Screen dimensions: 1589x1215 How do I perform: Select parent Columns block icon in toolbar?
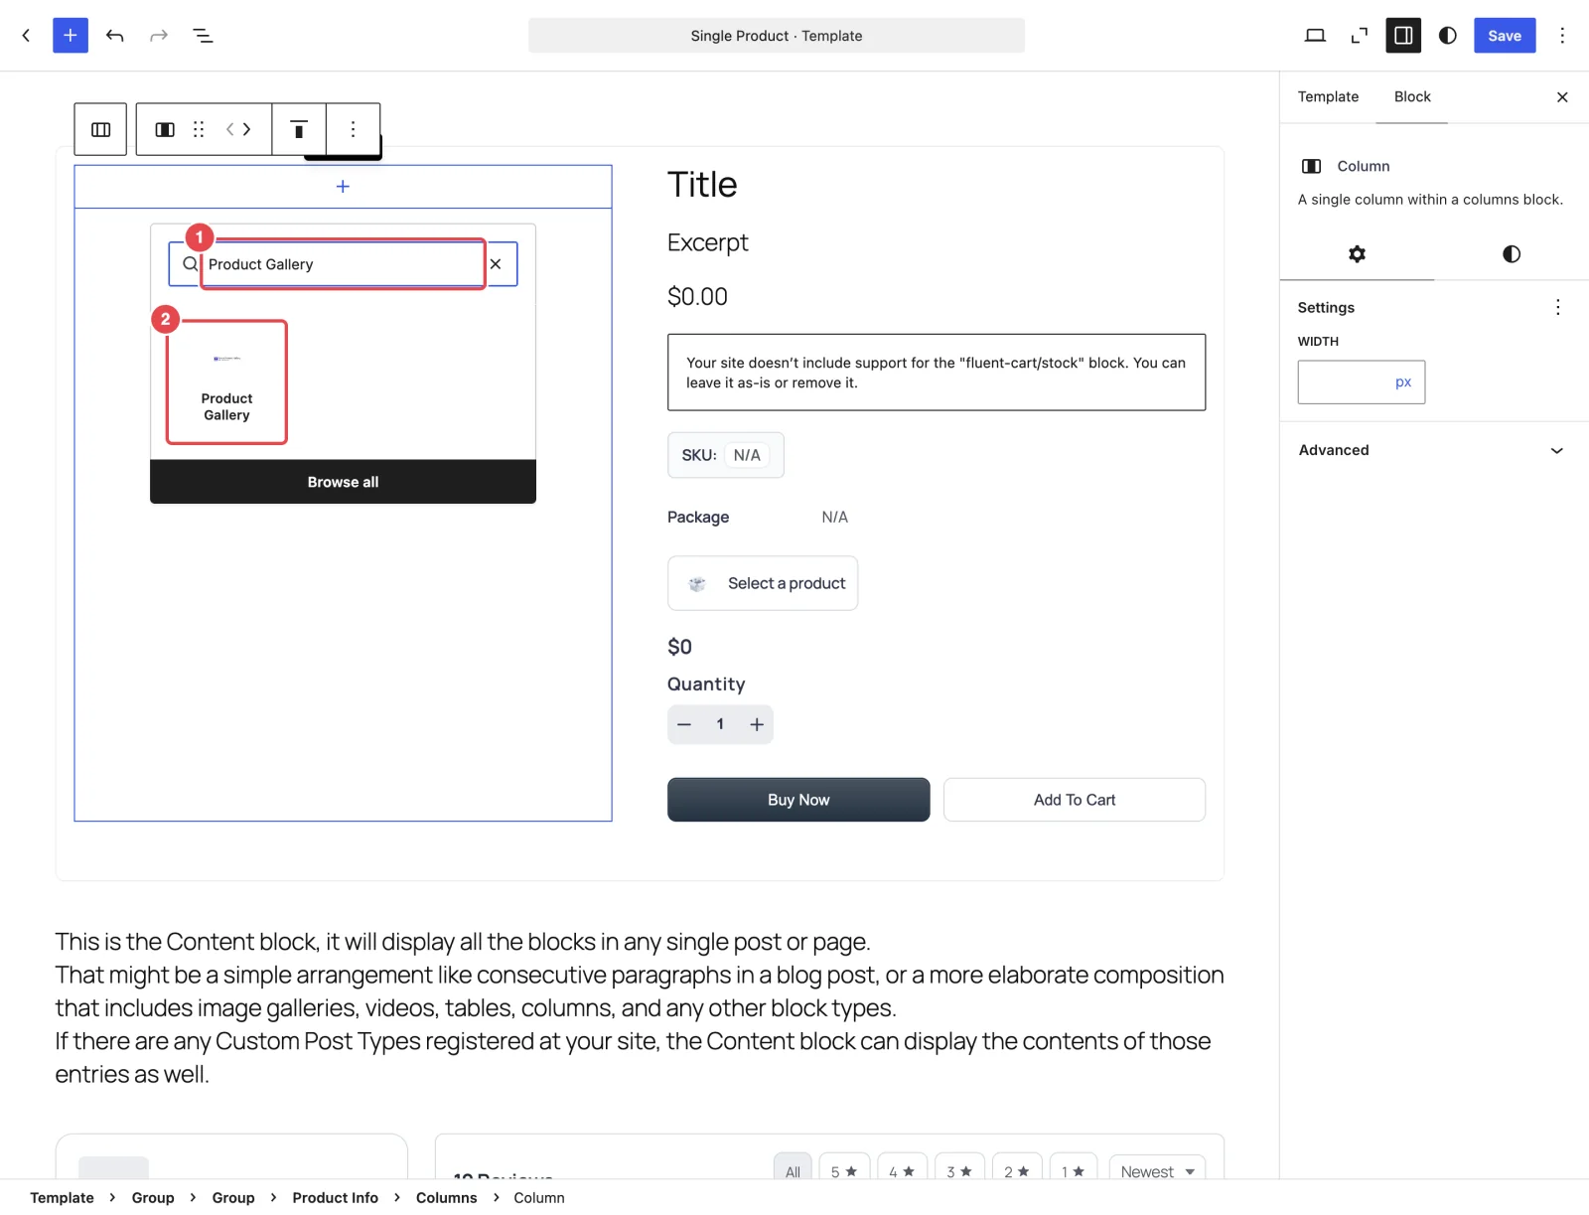coord(100,129)
